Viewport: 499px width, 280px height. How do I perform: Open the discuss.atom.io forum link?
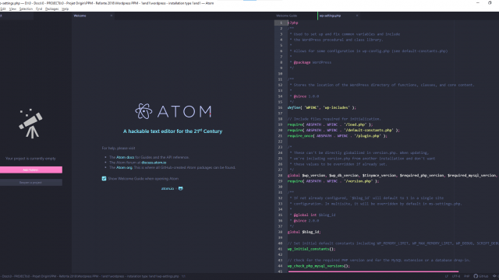point(154,163)
